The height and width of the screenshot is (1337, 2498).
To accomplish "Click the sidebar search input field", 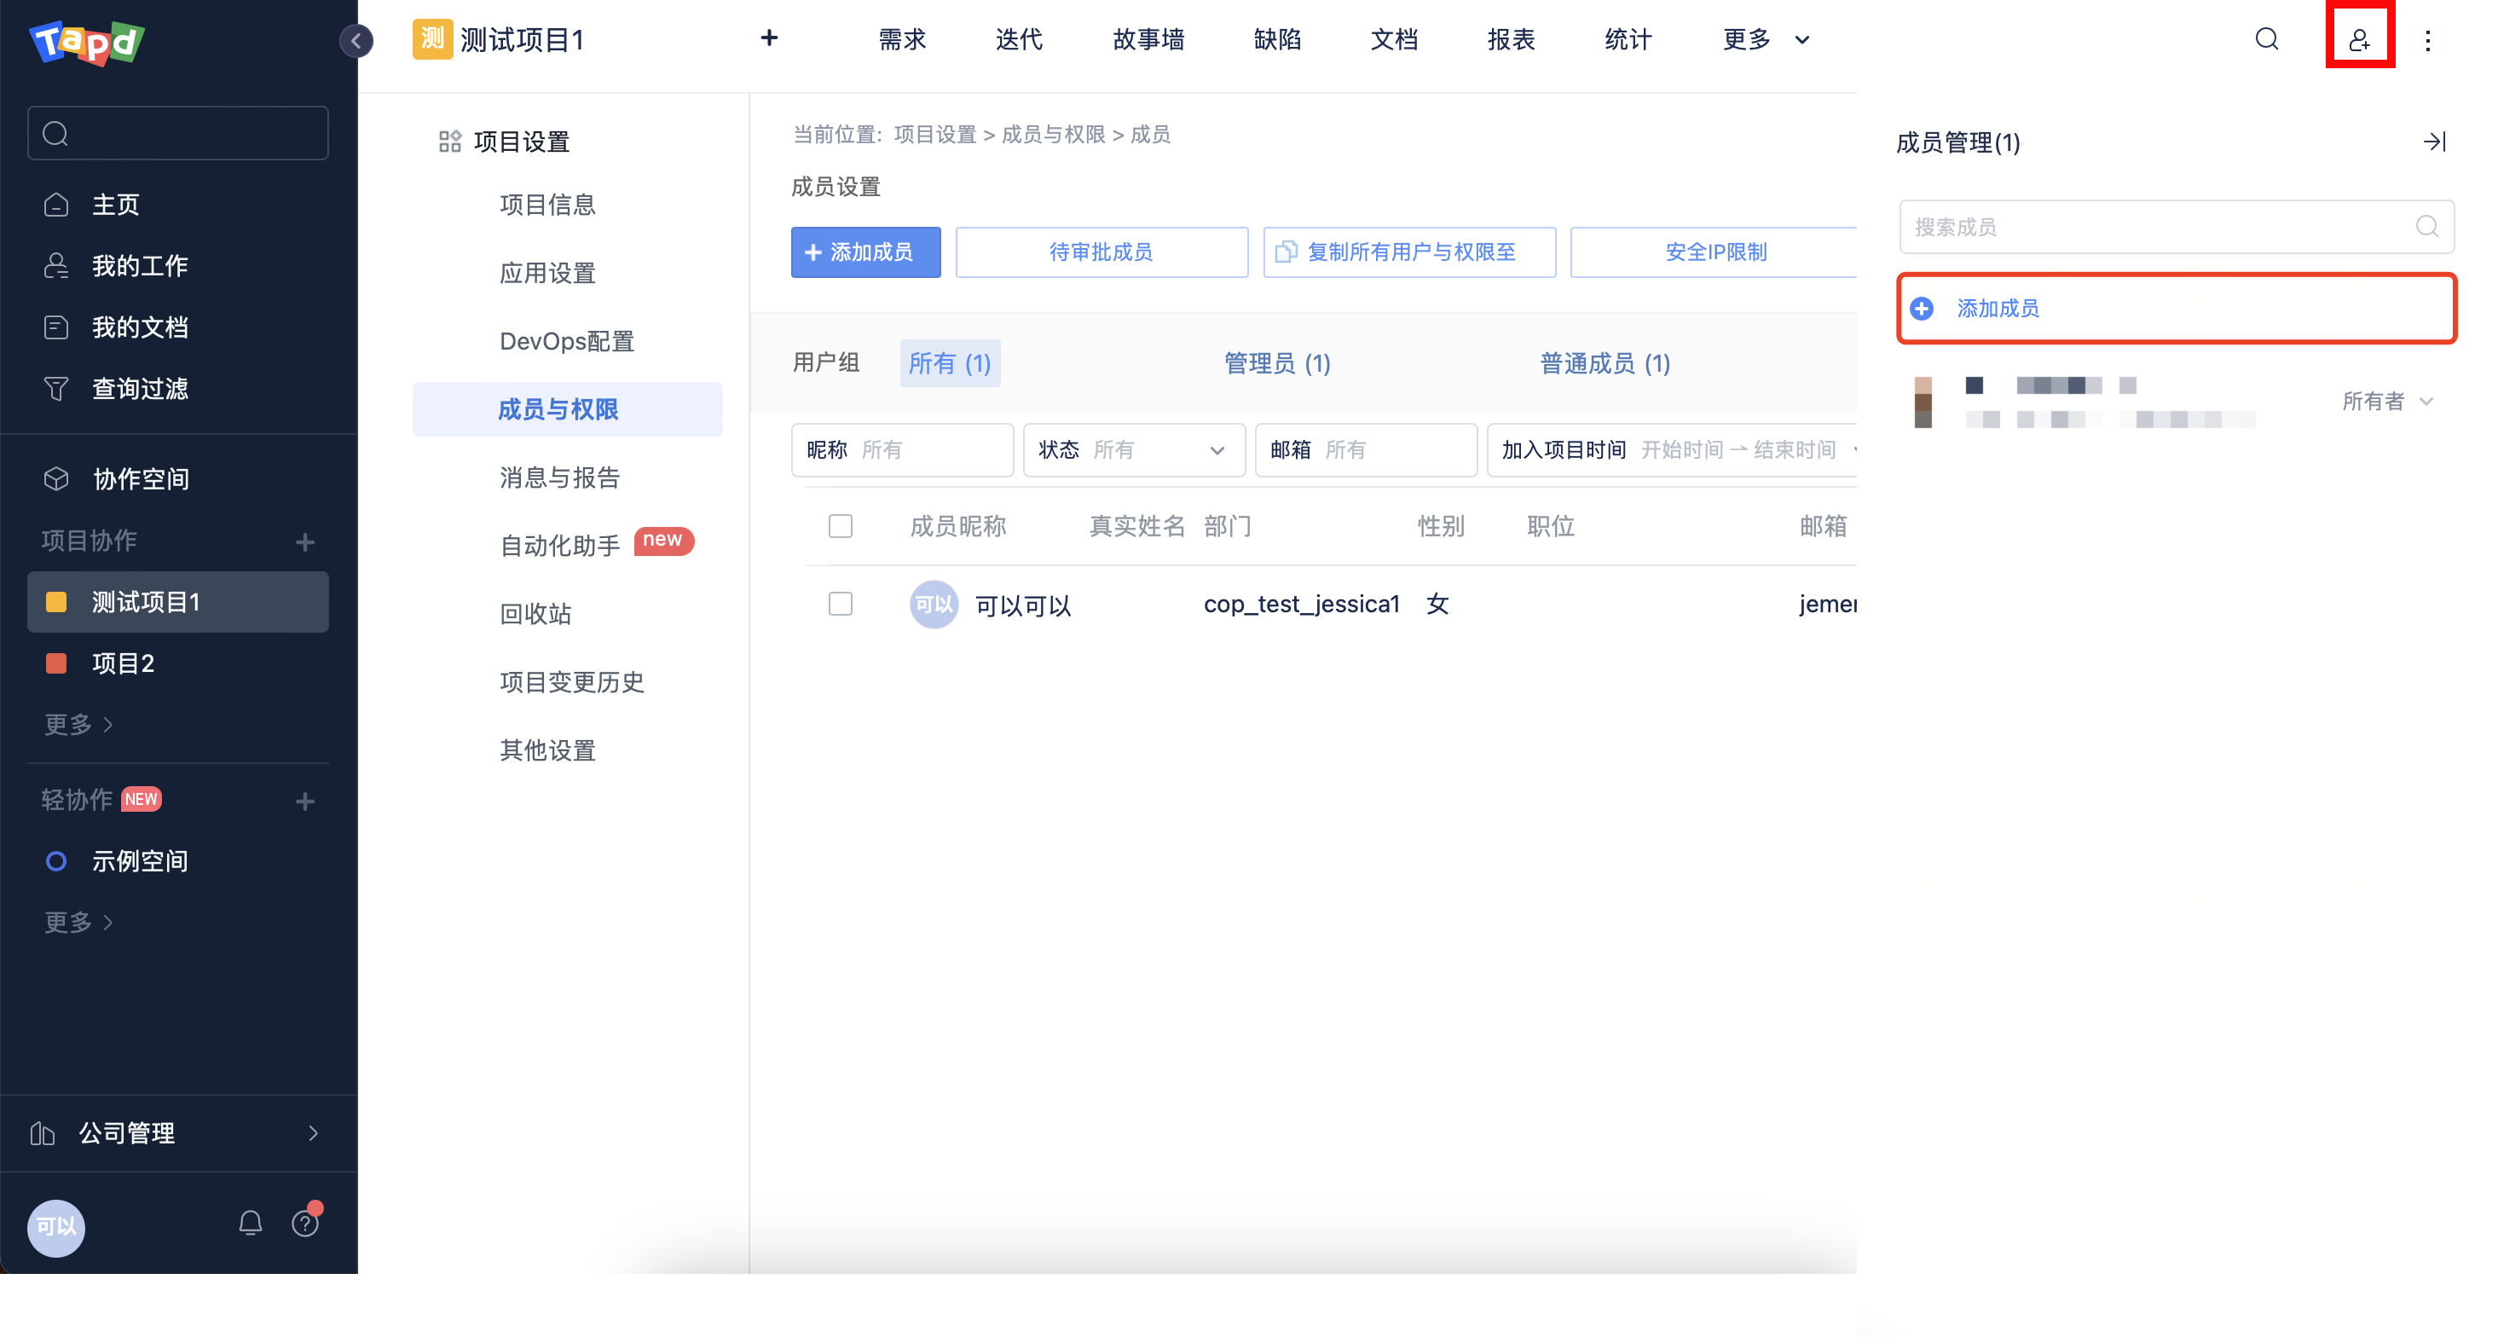I will point(178,133).
